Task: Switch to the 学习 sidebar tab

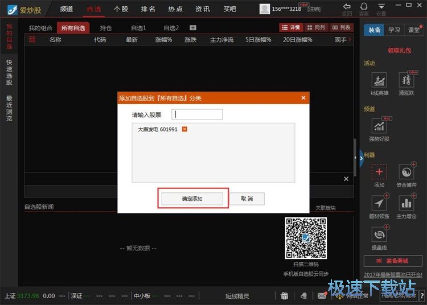Action: click(394, 30)
